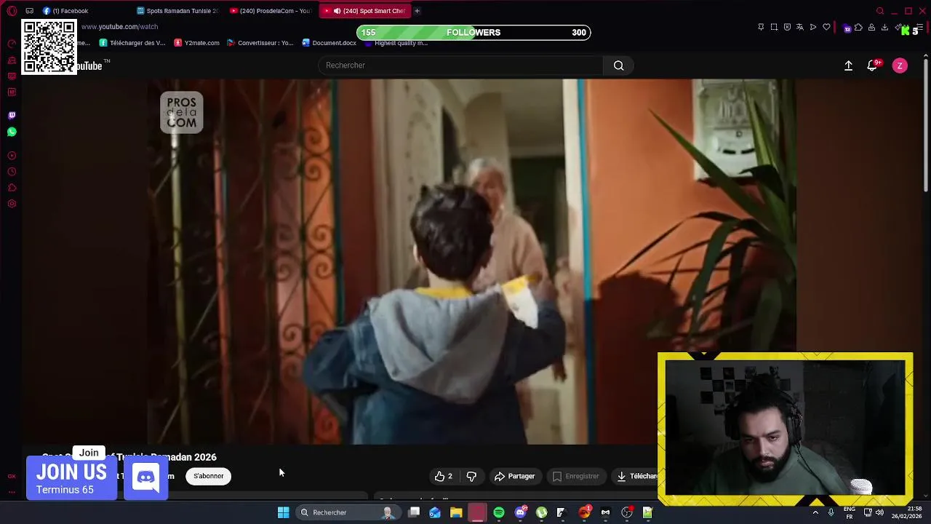The width and height of the screenshot is (931, 524).
Task: Click the PROS de la COM watermark
Action: (181, 113)
